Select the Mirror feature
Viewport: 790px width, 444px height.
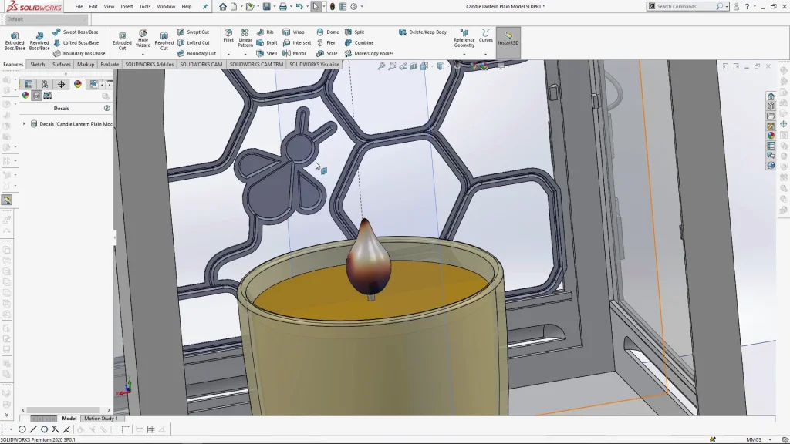pyautogui.click(x=294, y=54)
